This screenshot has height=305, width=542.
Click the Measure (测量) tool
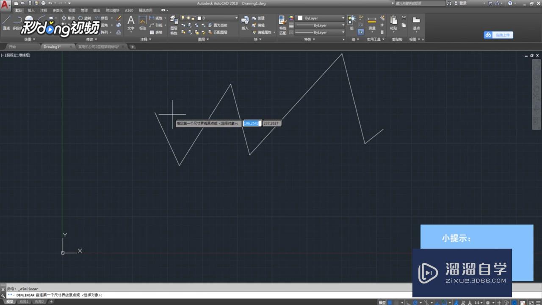pos(372,23)
